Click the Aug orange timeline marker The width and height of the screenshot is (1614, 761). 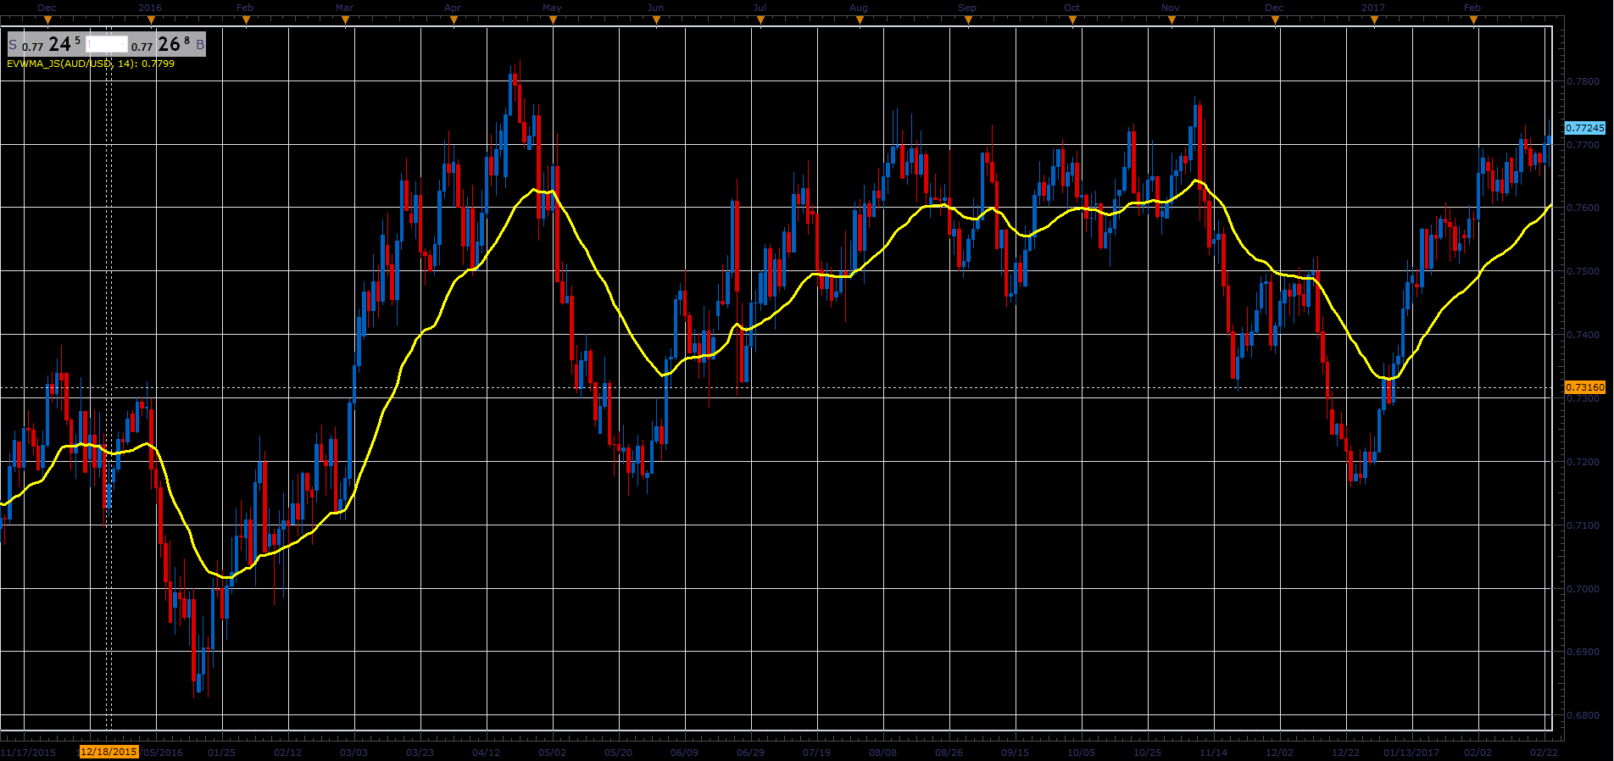pos(860,21)
